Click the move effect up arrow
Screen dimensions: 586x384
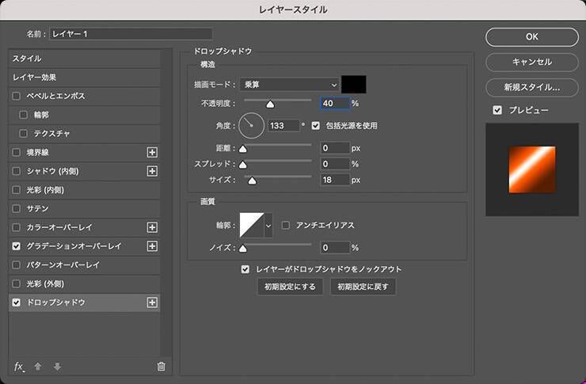(x=37, y=366)
